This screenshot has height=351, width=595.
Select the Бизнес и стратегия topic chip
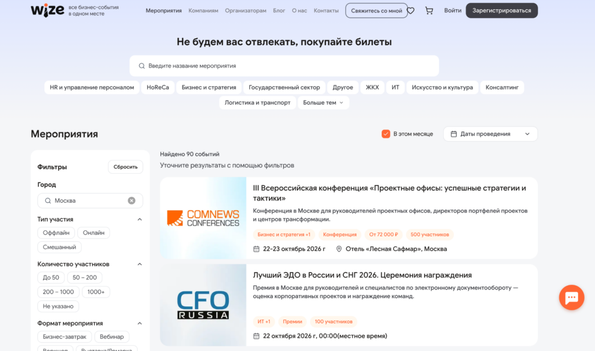coord(209,87)
